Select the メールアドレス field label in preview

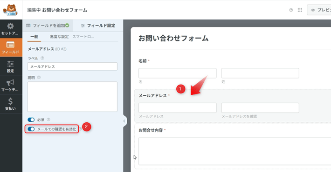click(152, 96)
